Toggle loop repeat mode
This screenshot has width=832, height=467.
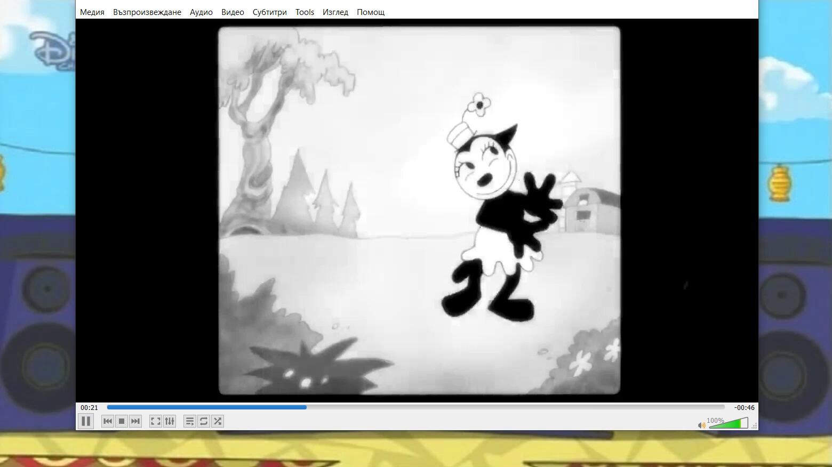204,421
